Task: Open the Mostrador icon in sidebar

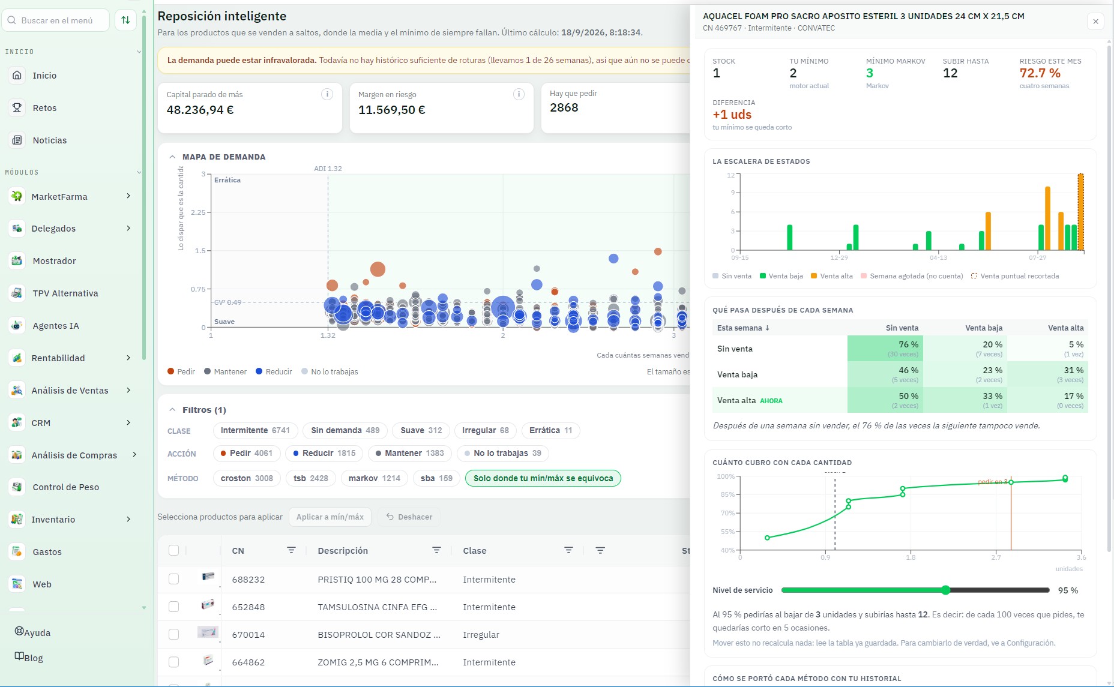Action: click(17, 261)
